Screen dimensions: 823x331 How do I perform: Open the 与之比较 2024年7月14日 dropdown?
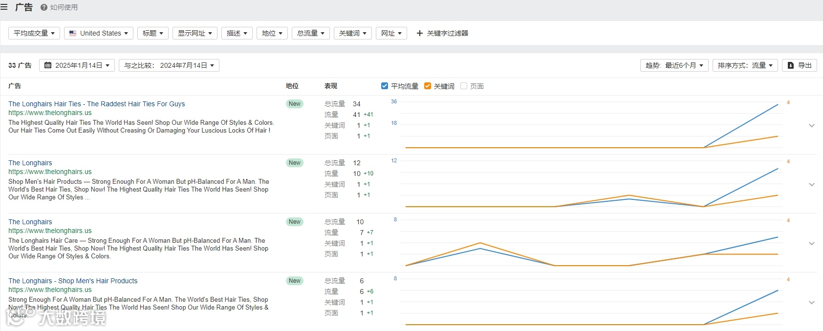pyautogui.click(x=169, y=65)
